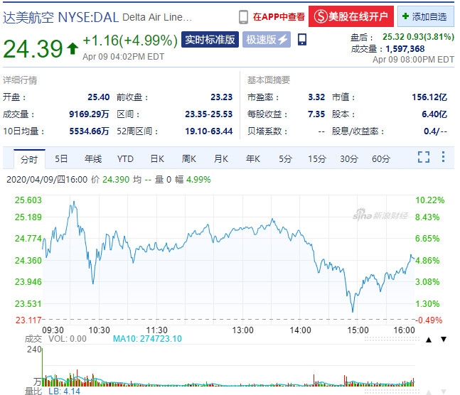Switch to the 年线 chart view
460x395 pixels.
pyautogui.click(x=93, y=158)
